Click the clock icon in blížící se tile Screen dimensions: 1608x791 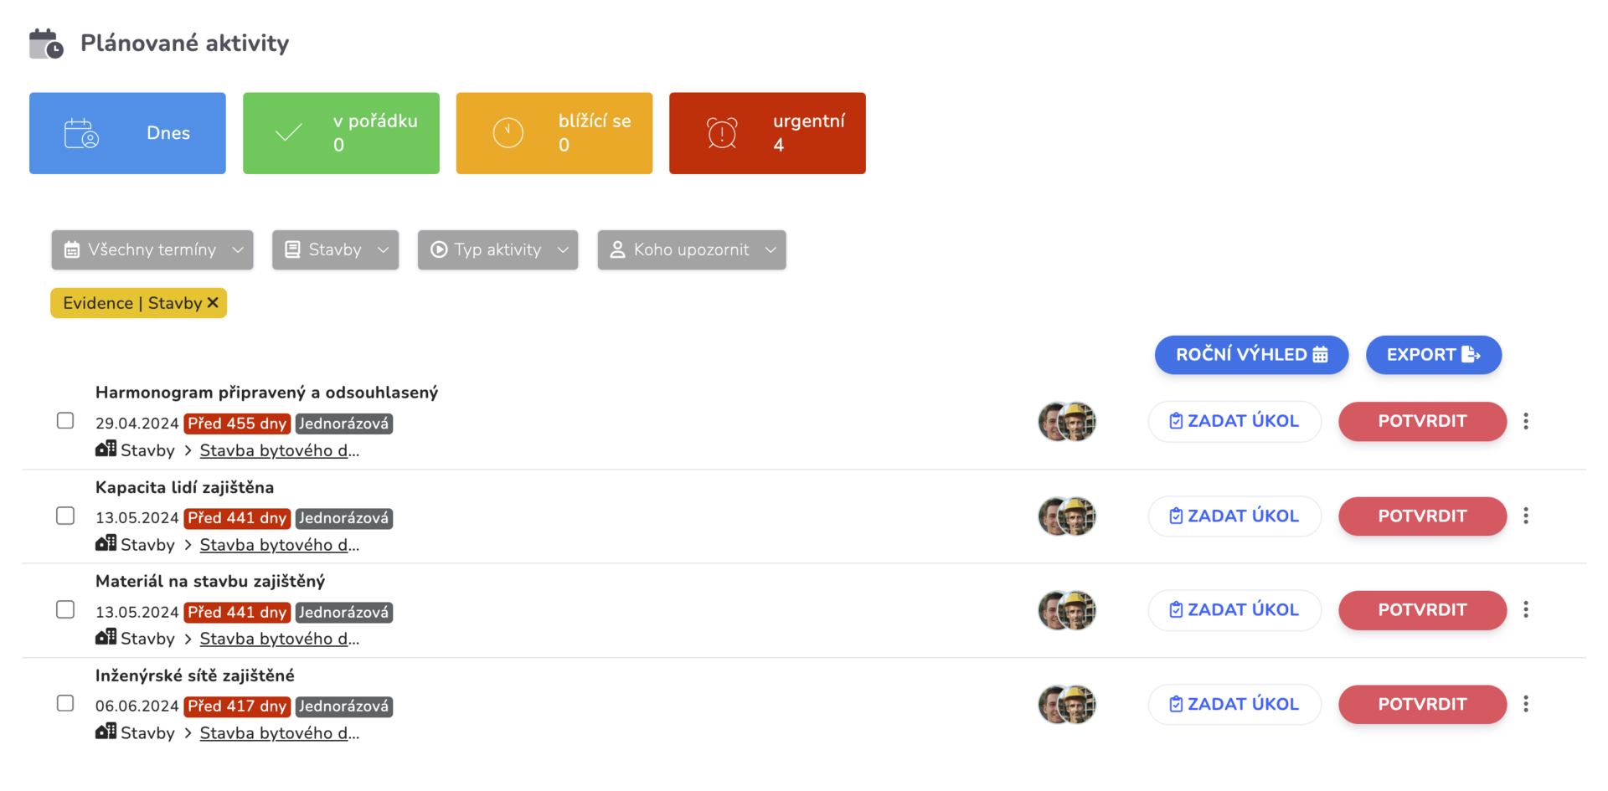[508, 133]
